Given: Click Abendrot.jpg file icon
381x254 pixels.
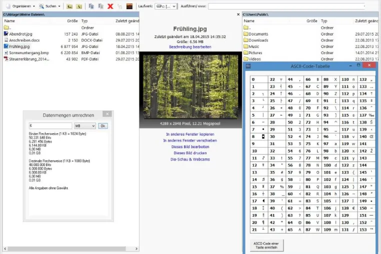Looking at the screenshot, I should coord(6,34).
